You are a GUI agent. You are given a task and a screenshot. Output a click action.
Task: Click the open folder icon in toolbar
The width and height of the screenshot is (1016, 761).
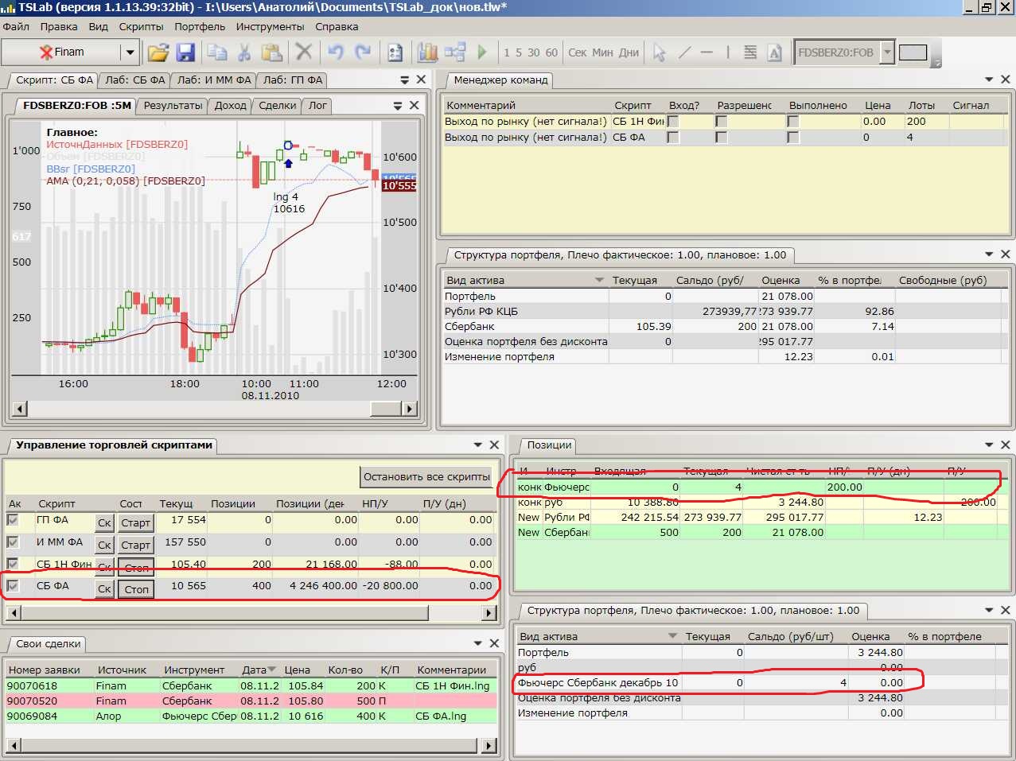tap(158, 52)
